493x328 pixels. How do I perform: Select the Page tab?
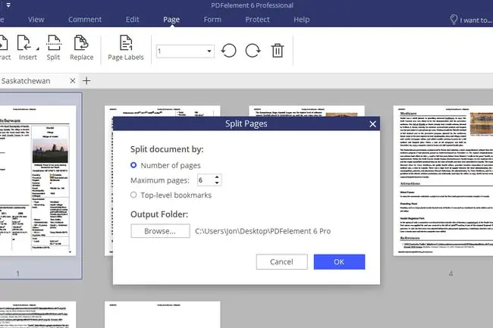[x=171, y=20]
